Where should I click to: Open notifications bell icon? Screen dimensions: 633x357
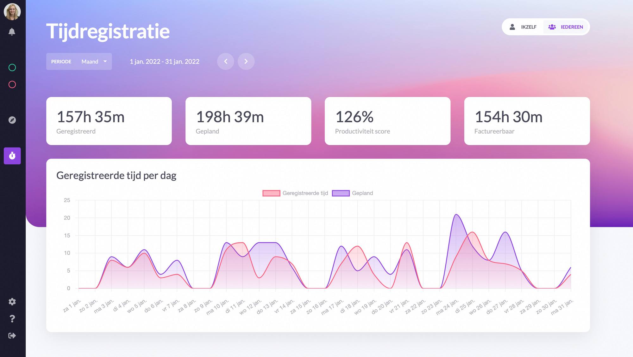[12, 32]
